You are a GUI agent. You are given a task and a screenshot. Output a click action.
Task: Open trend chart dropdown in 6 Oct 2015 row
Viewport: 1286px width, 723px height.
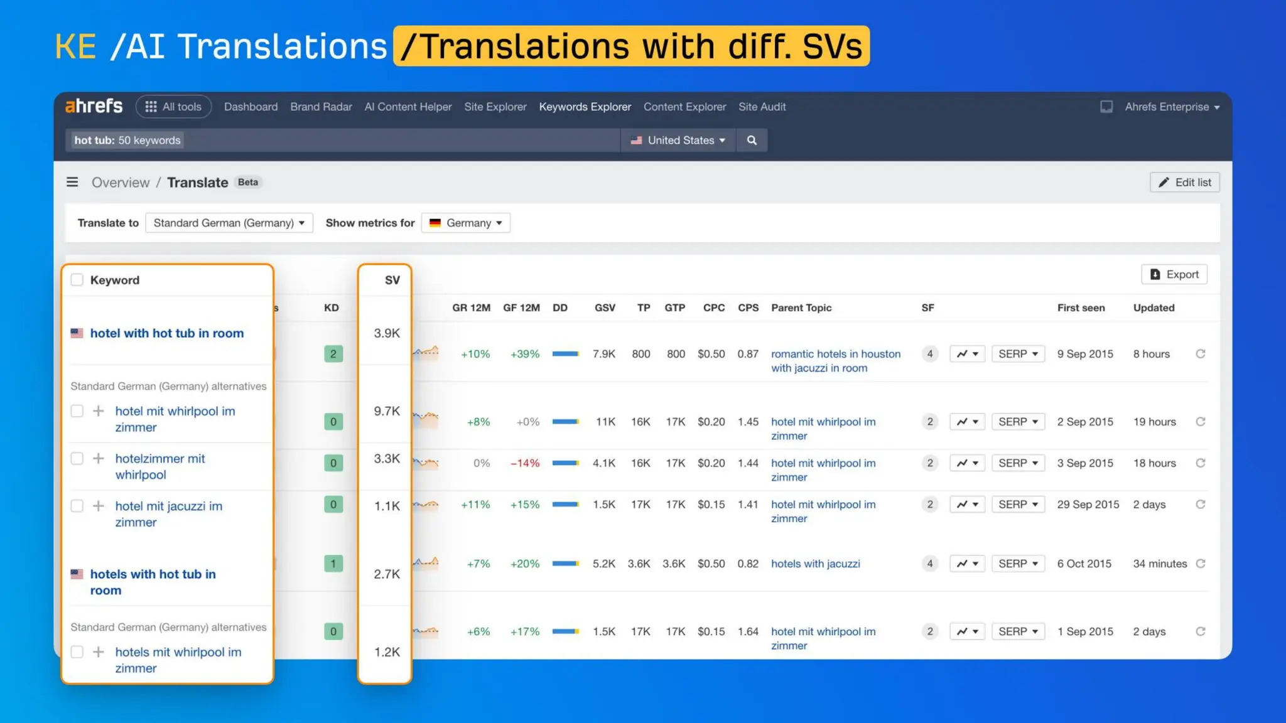[968, 564]
